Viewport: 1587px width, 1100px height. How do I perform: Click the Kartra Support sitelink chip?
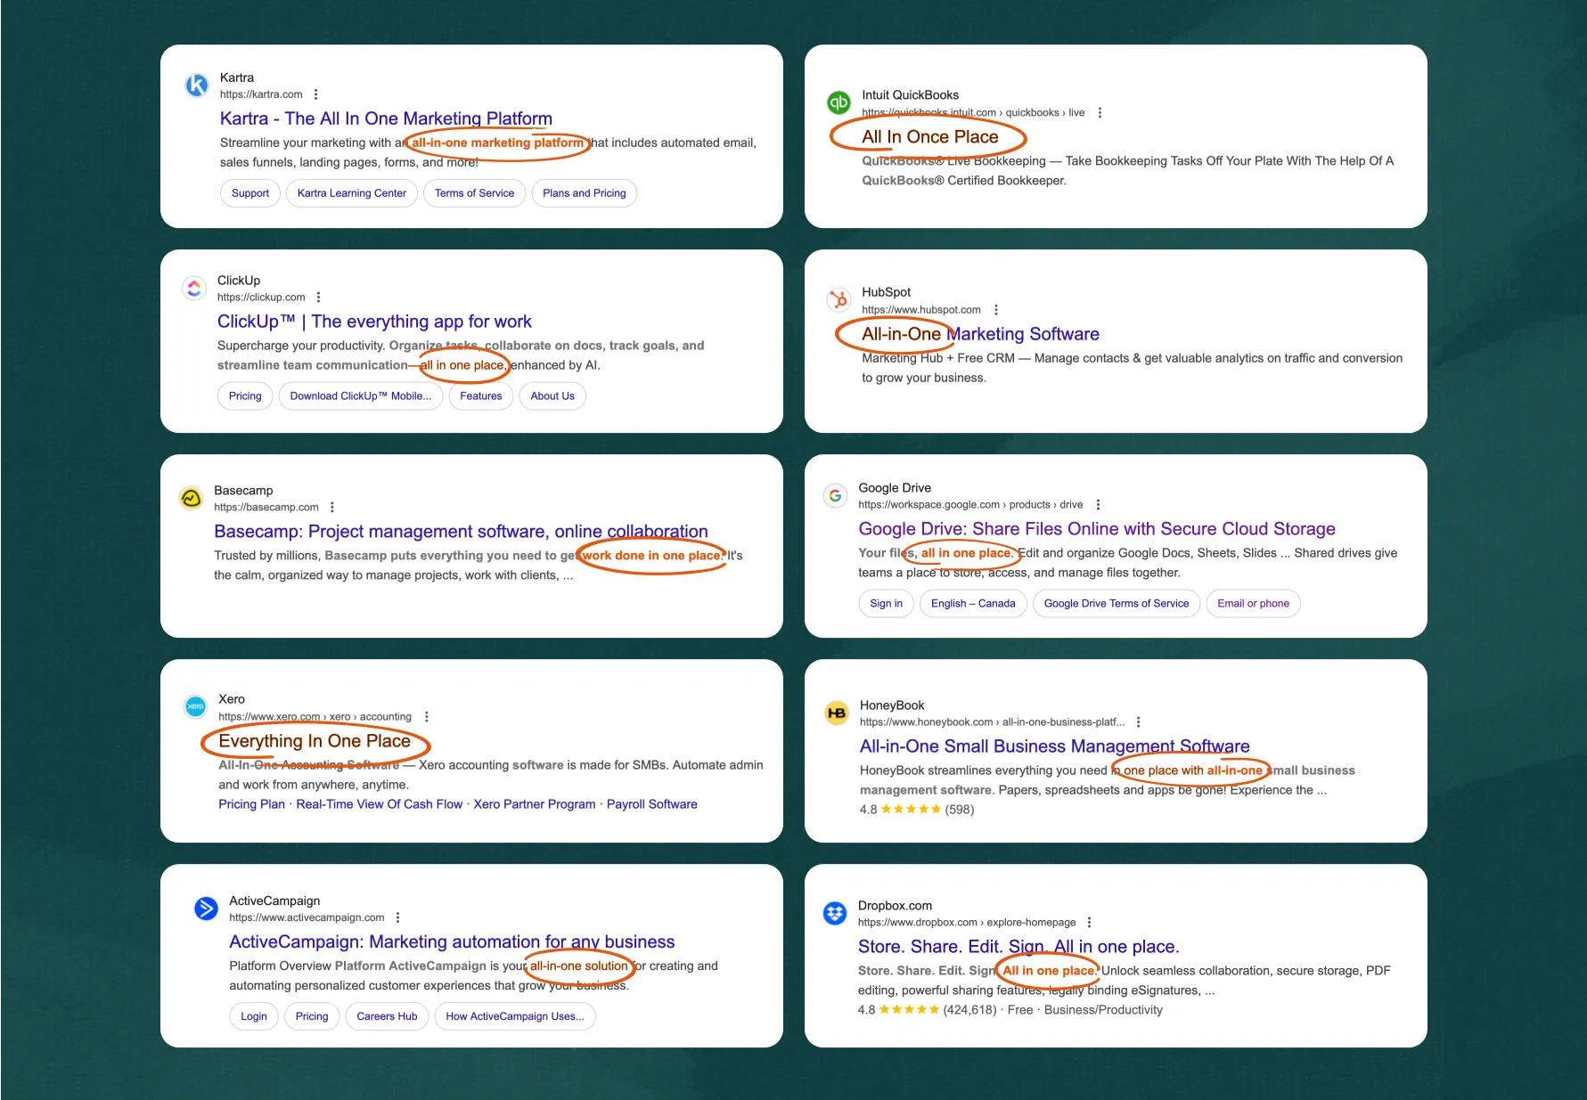click(x=250, y=193)
